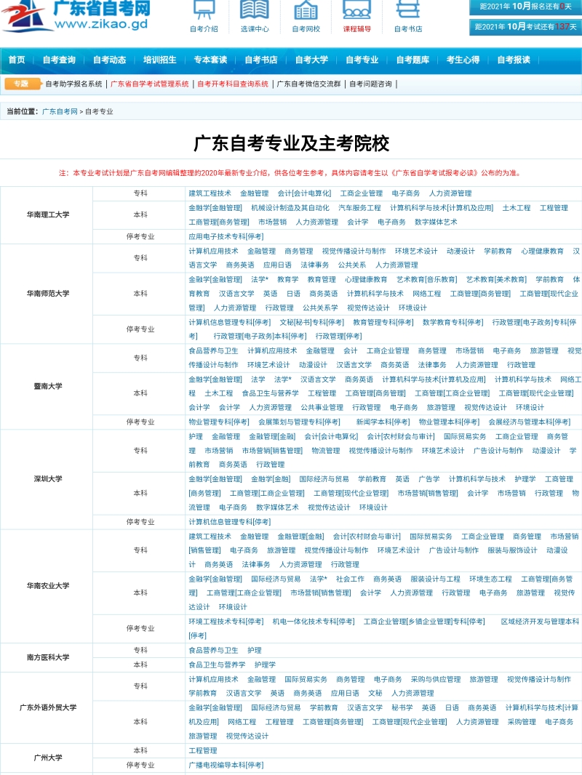Open the 选课中心 book icon
Image resolution: width=582 pixels, height=775 pixels.
click(255, 16)
